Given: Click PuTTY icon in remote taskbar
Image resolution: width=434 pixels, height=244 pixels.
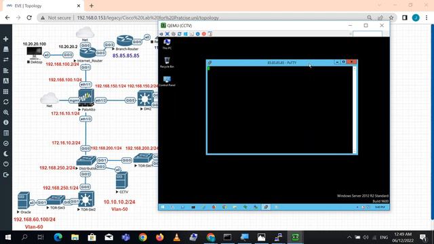Looking at the screenshot, I should point(266,207).
